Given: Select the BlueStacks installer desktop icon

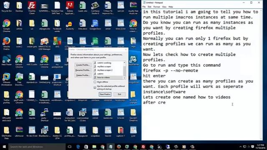Looking at the screenshot, I should point(45,132).
